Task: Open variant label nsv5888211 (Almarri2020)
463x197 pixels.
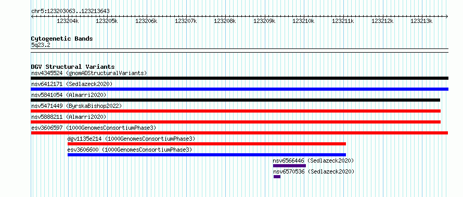Action: coord(69,117)
